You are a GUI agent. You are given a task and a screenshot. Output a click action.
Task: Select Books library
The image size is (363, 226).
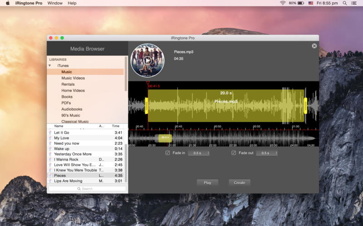[x=67, y=97]
